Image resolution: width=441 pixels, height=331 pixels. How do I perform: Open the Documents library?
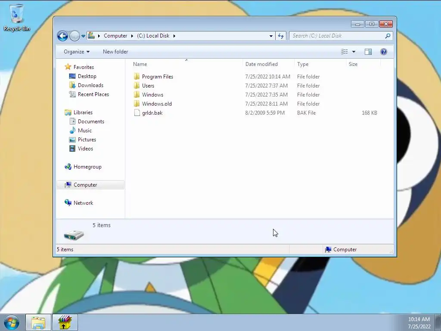coord(91,121)
